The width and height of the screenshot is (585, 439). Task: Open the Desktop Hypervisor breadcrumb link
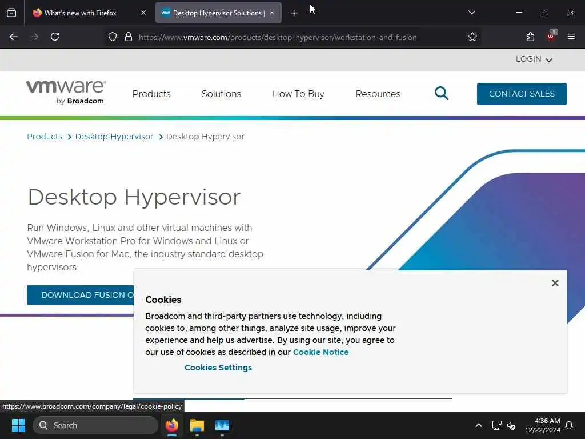click(x=114, y=137)
